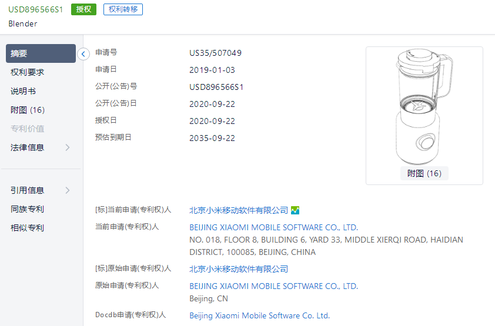The image size is (495, 326).
Task: Click the 权利转移 tag button
Action: pos(123,9)
